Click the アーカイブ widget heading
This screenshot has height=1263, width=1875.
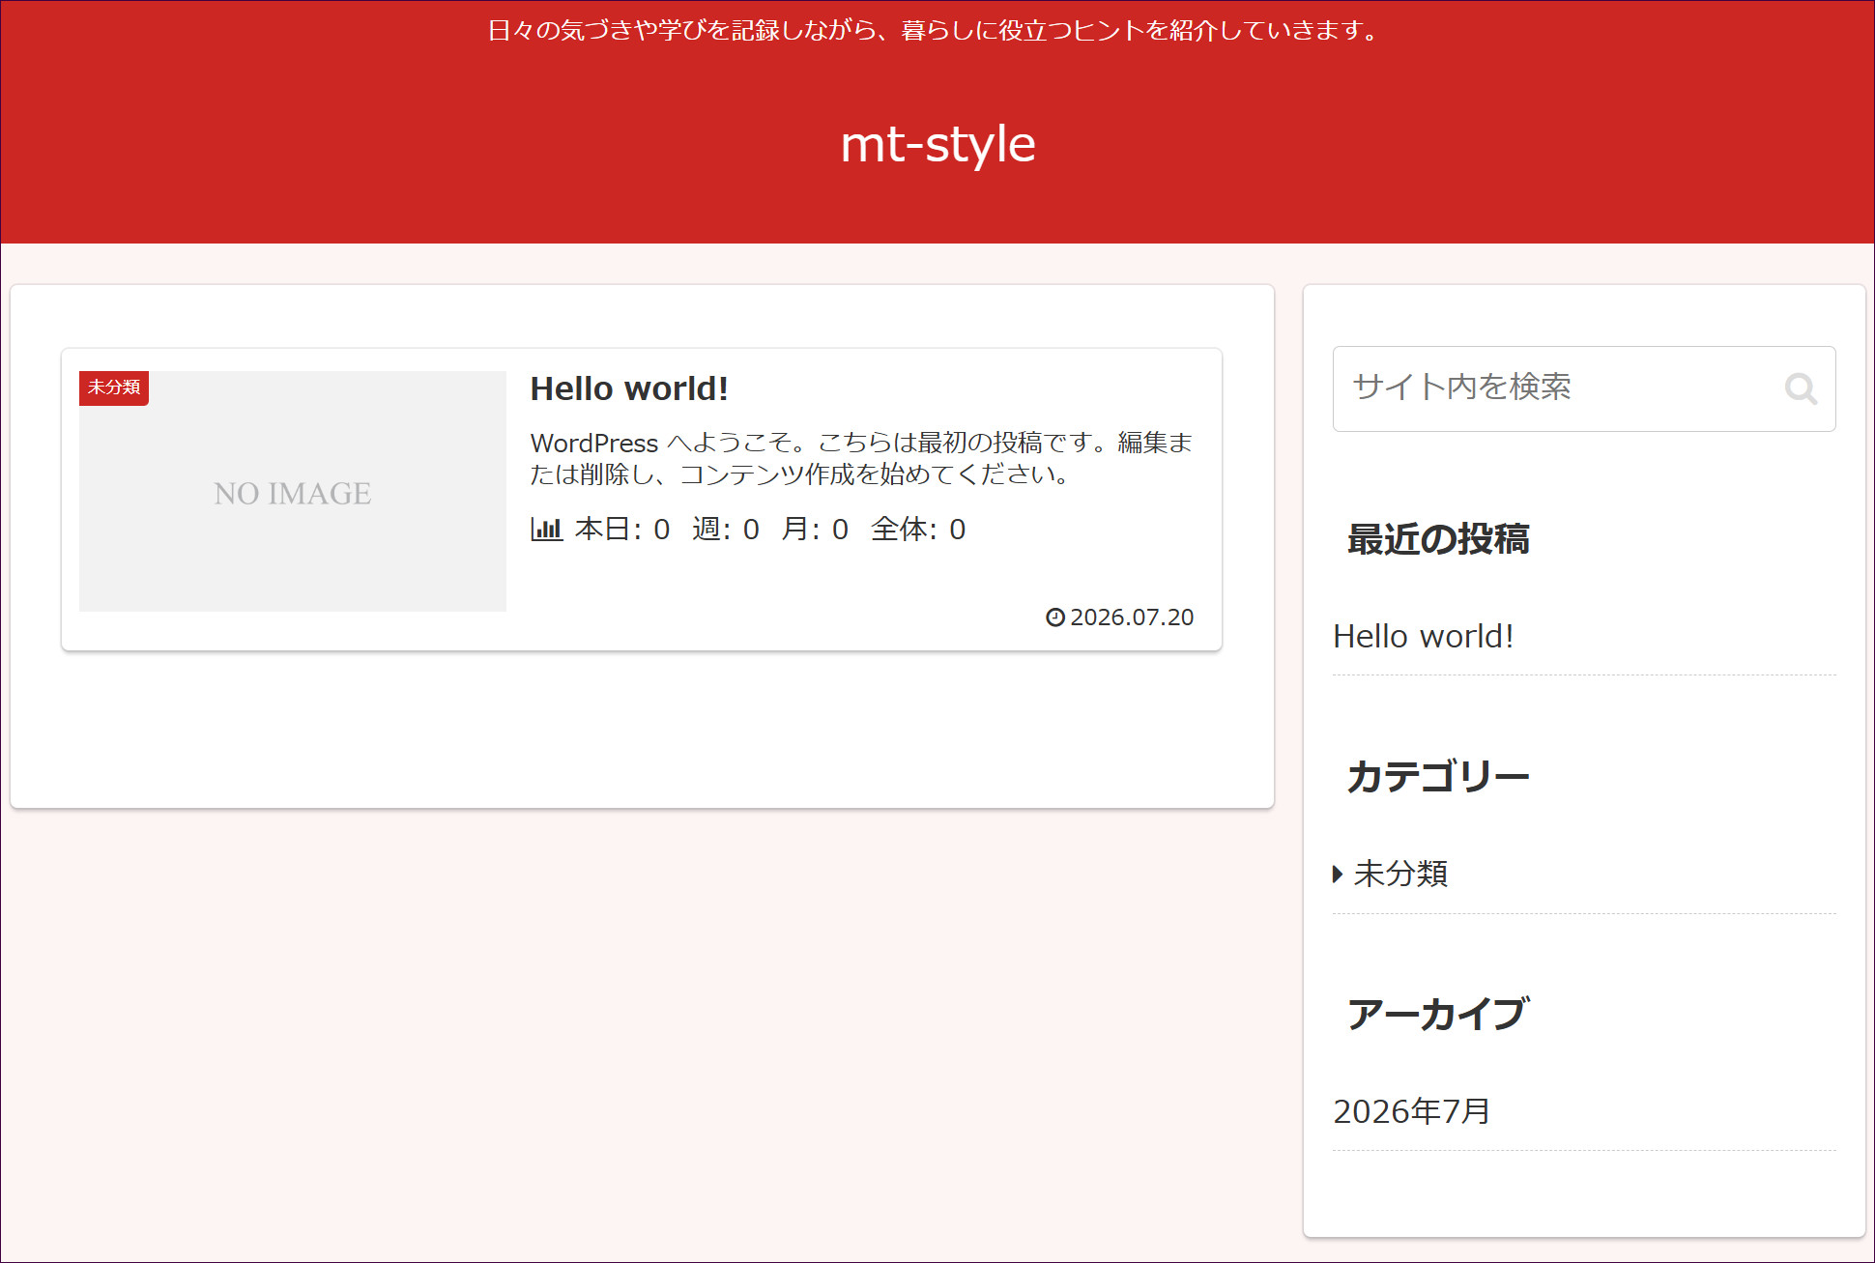(x=1438, y=1014)
